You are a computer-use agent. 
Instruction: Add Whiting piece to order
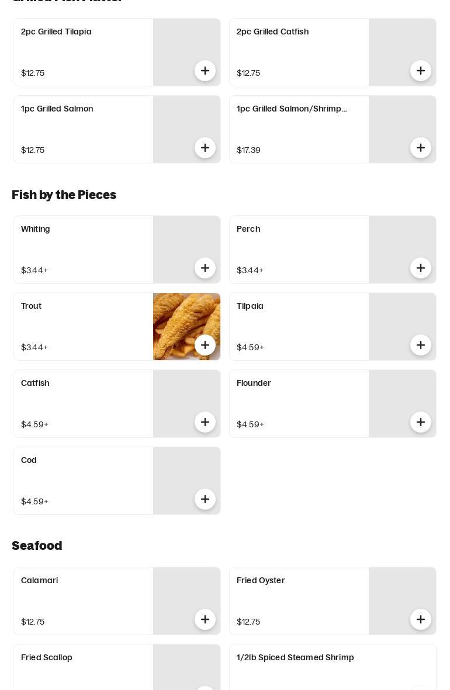click(205, 269)
